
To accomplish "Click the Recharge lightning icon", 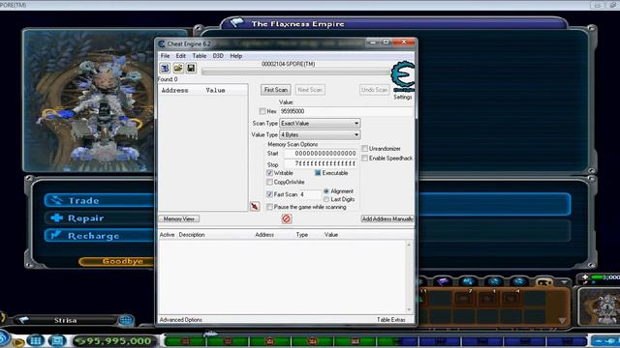I will tap(55, 235).
